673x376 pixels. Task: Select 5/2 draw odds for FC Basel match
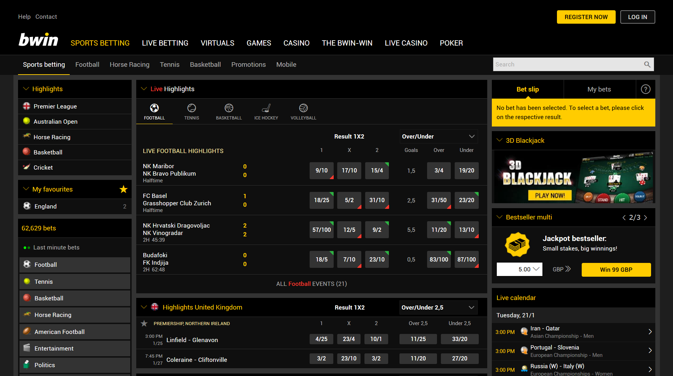tap(349, 200)
